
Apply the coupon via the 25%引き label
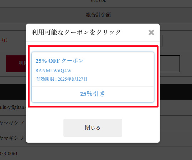93,94
